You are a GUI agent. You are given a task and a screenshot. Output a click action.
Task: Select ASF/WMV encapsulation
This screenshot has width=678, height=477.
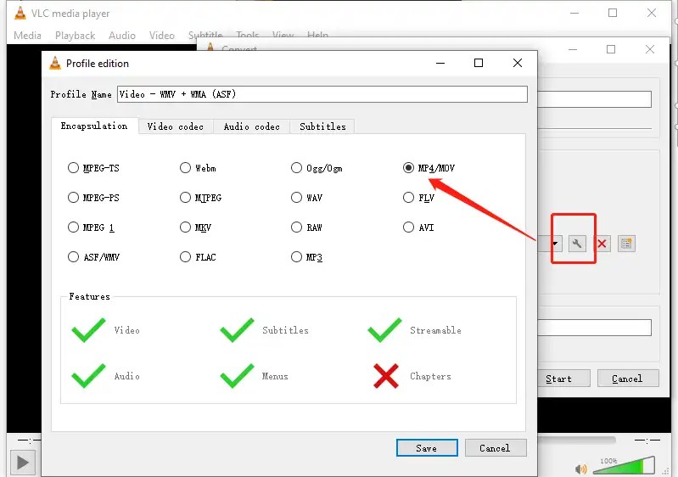pos(93,257)
